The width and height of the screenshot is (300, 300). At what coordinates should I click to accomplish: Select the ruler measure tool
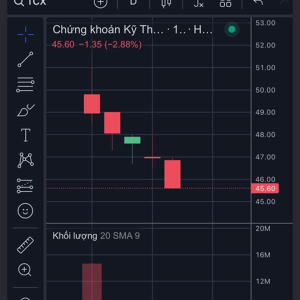(25, 244)
